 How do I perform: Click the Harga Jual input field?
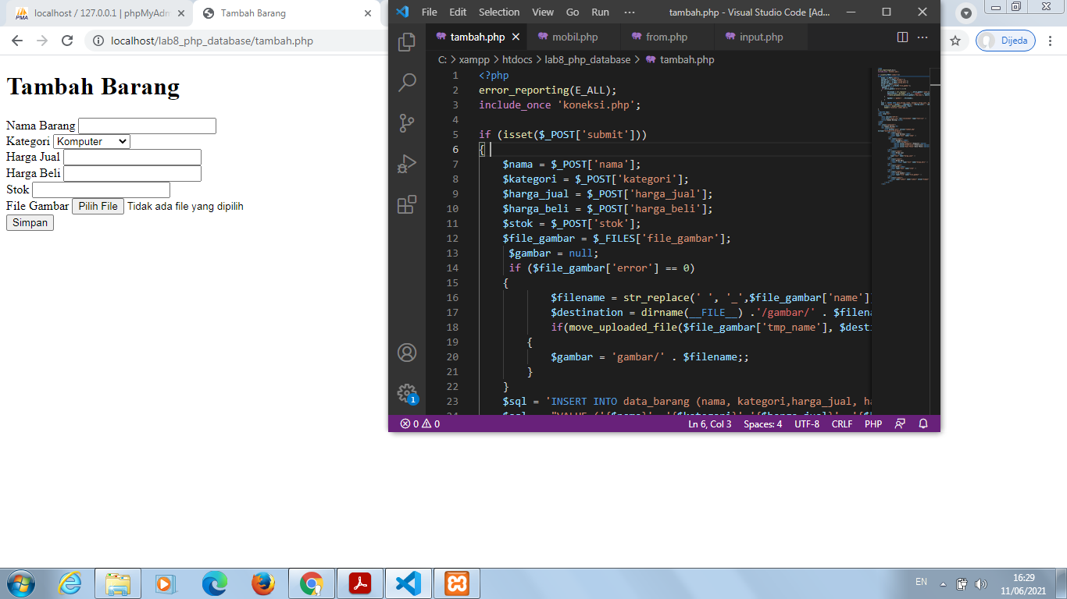coord(132,158)
